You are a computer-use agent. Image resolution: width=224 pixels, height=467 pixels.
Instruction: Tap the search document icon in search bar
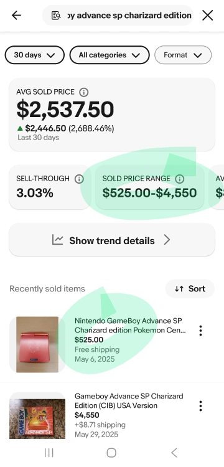click(56, 15)
